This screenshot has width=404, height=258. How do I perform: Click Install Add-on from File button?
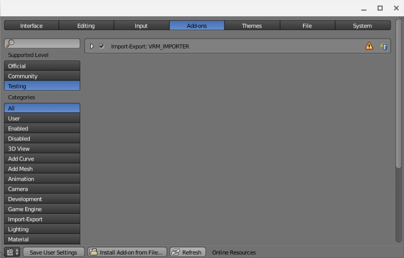127,252
